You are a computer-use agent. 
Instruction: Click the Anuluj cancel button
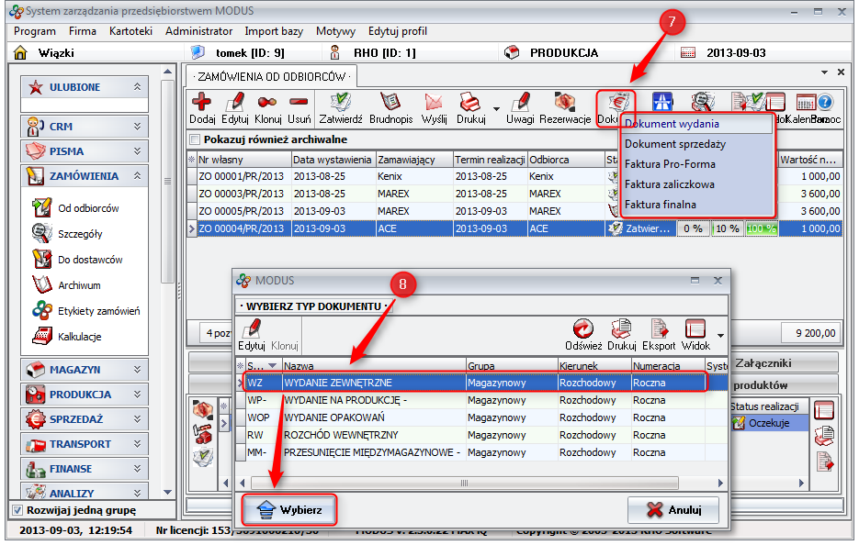point(673,509)
